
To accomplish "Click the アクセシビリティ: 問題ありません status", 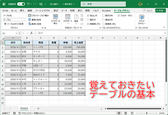I will point(32,113).
